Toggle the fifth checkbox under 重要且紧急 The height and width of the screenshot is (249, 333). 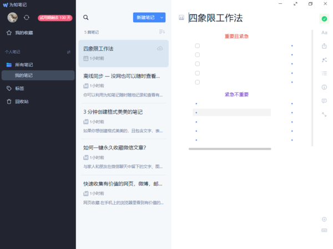197,82
